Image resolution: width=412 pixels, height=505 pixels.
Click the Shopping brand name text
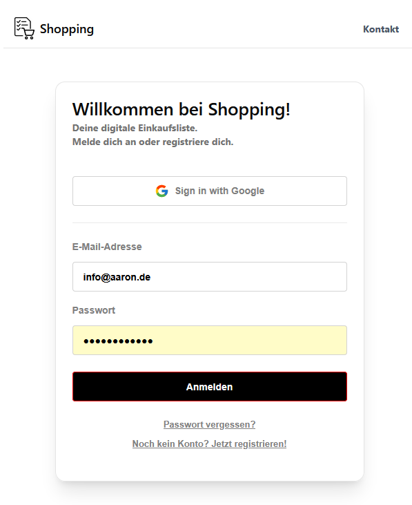click(x=67, y=29)
